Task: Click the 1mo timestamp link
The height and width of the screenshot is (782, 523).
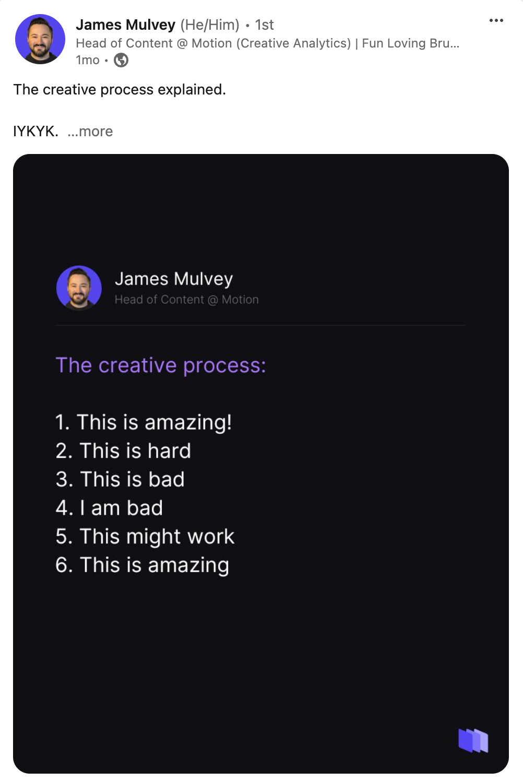Action: point(87,61)
